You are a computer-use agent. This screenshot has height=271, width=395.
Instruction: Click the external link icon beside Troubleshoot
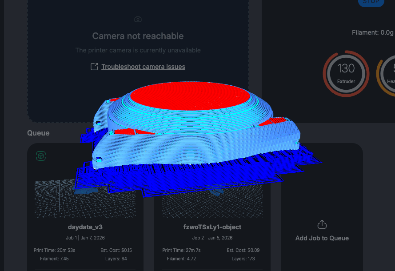tap(94, 67)
